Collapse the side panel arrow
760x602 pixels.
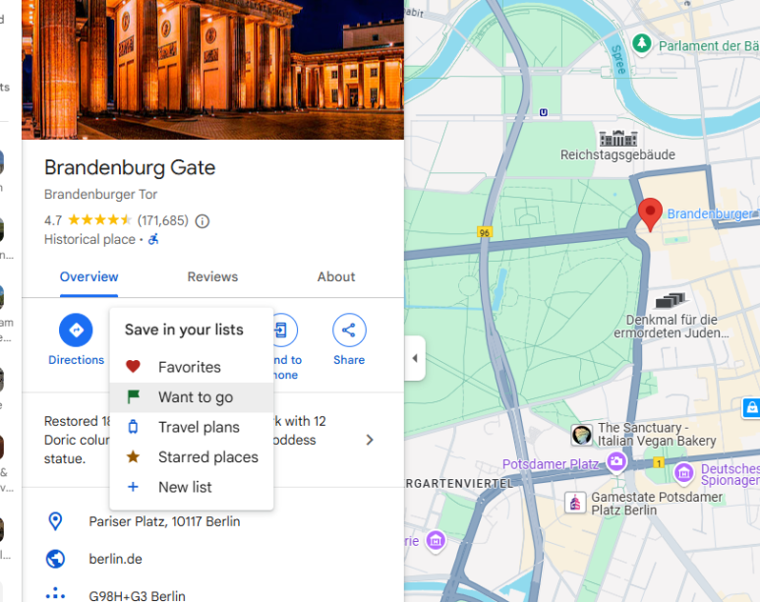coord(415,358)
